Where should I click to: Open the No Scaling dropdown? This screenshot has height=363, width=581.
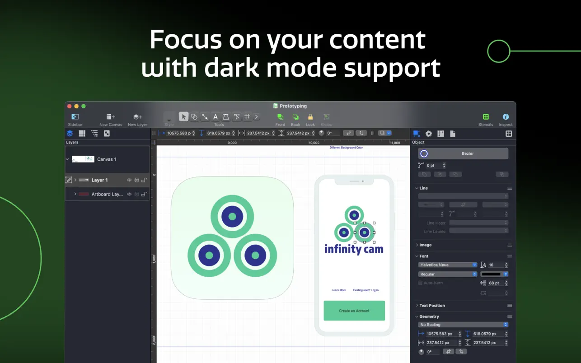[x=463, y=325]
